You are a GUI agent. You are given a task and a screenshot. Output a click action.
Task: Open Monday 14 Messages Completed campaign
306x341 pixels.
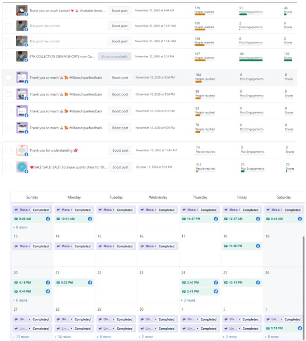tap(74, 246)
